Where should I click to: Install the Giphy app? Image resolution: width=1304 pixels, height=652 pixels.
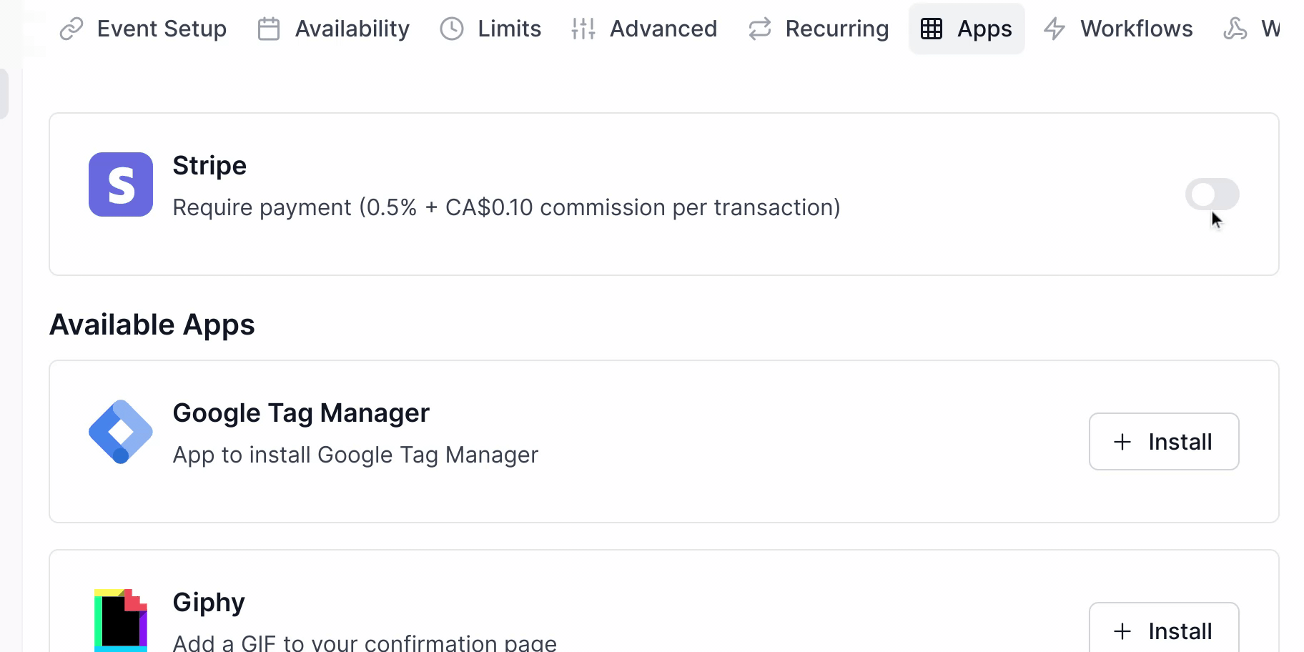pyautogui.click(x=1163, y=631)
